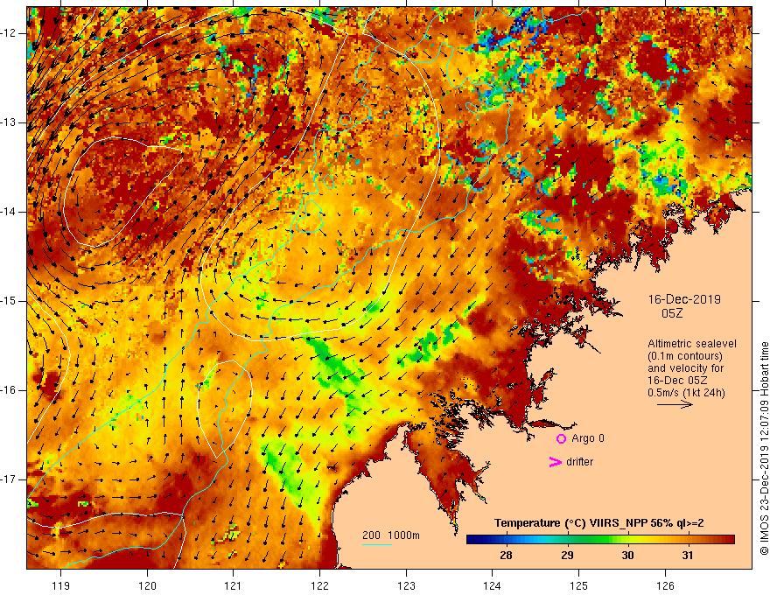
Task: Click the 31 tick on temperature scale
Action: point(688,556)
